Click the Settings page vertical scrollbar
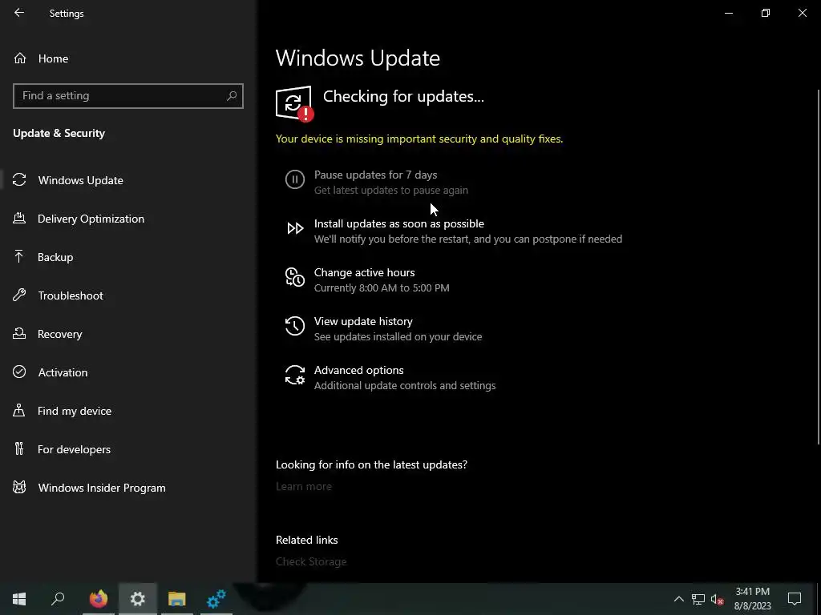This screenshot has height=615, width=821. coord(819,267)
